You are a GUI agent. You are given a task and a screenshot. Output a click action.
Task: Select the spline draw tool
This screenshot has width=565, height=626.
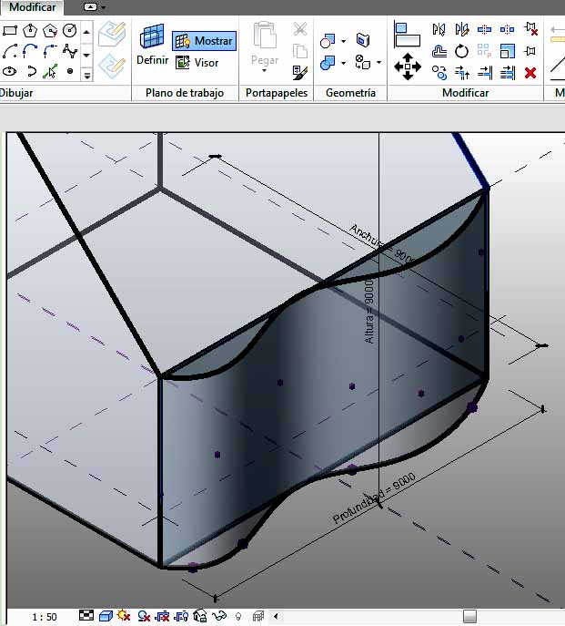pyautogui.click(x=70, y=51)
